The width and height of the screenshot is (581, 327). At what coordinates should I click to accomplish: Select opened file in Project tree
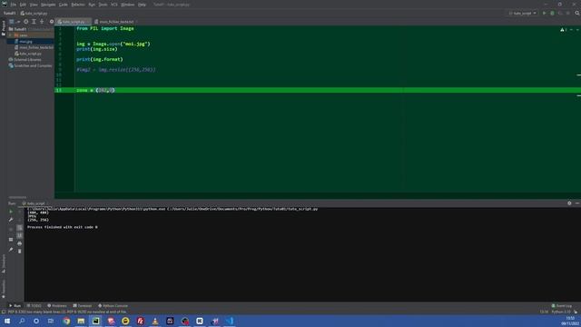click(26, 22)
